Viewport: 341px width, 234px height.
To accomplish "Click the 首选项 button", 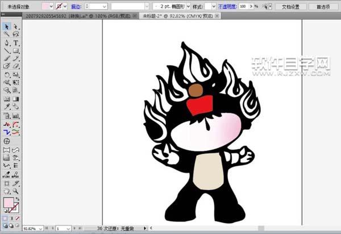I will pyautogui.click(x=323, y=7).
